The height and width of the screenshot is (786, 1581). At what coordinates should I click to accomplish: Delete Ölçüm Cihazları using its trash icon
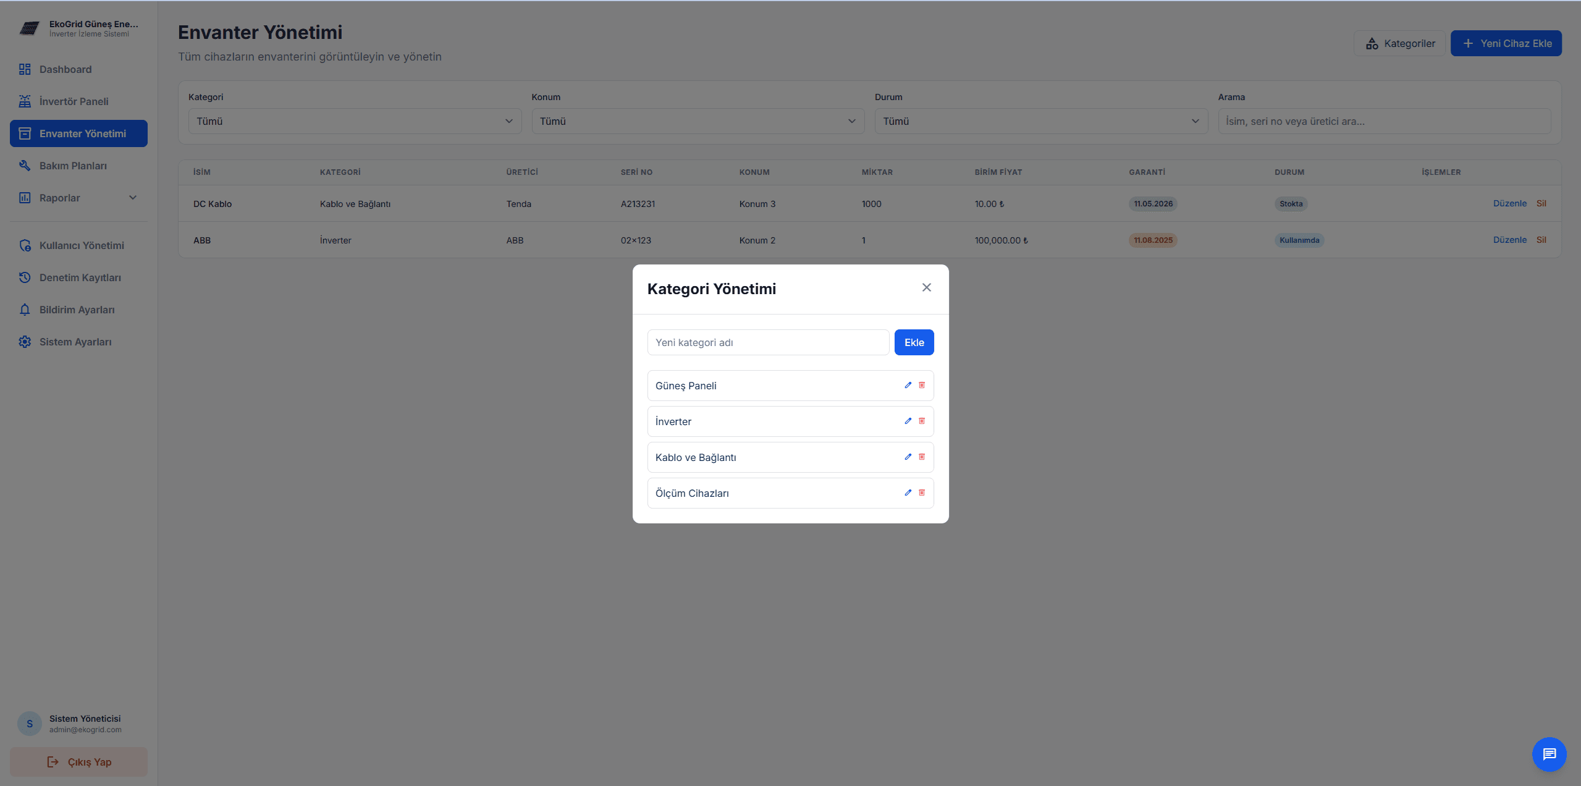(x=922, y=492)
